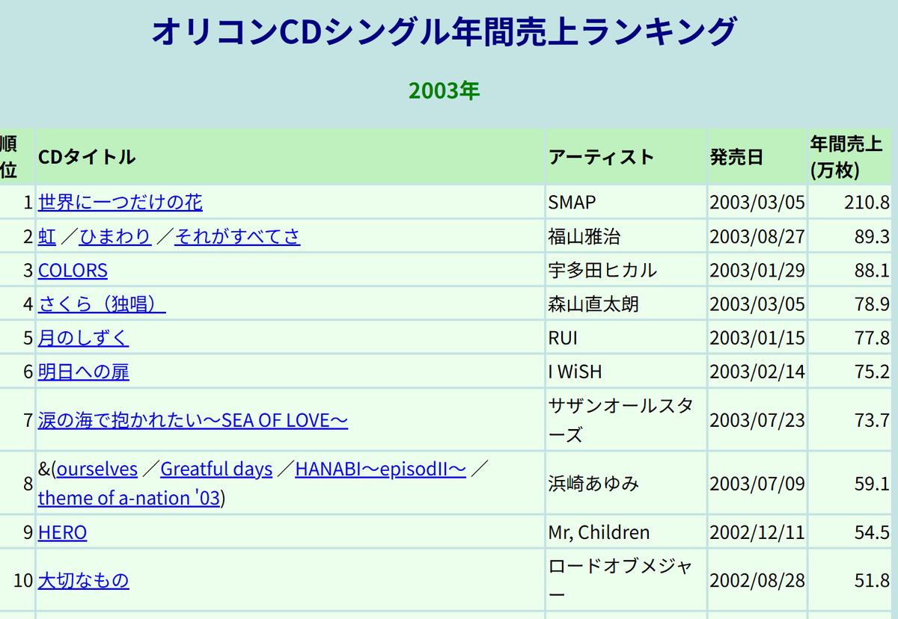898x619 pixels.
Task: Click the release date 2003/07/09
Action: pyautogui.click(x=757, y=483)
